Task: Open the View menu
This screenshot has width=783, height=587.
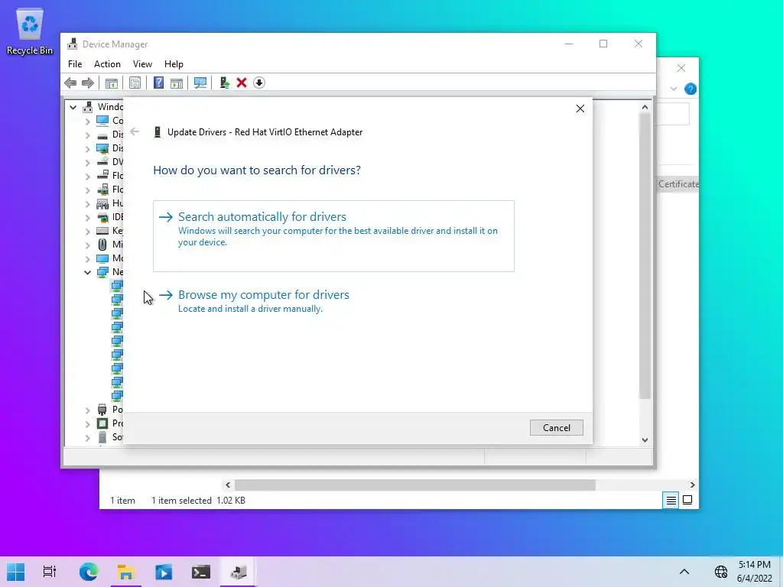Action: coord(142,64)
